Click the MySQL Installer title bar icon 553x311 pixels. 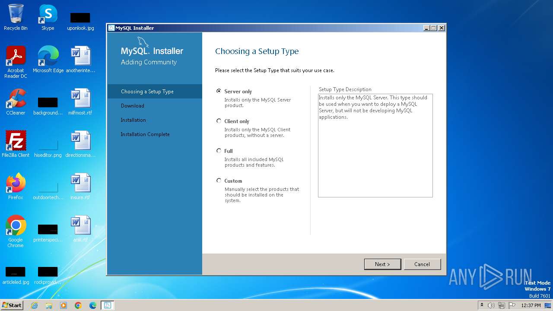pos(111,28)
